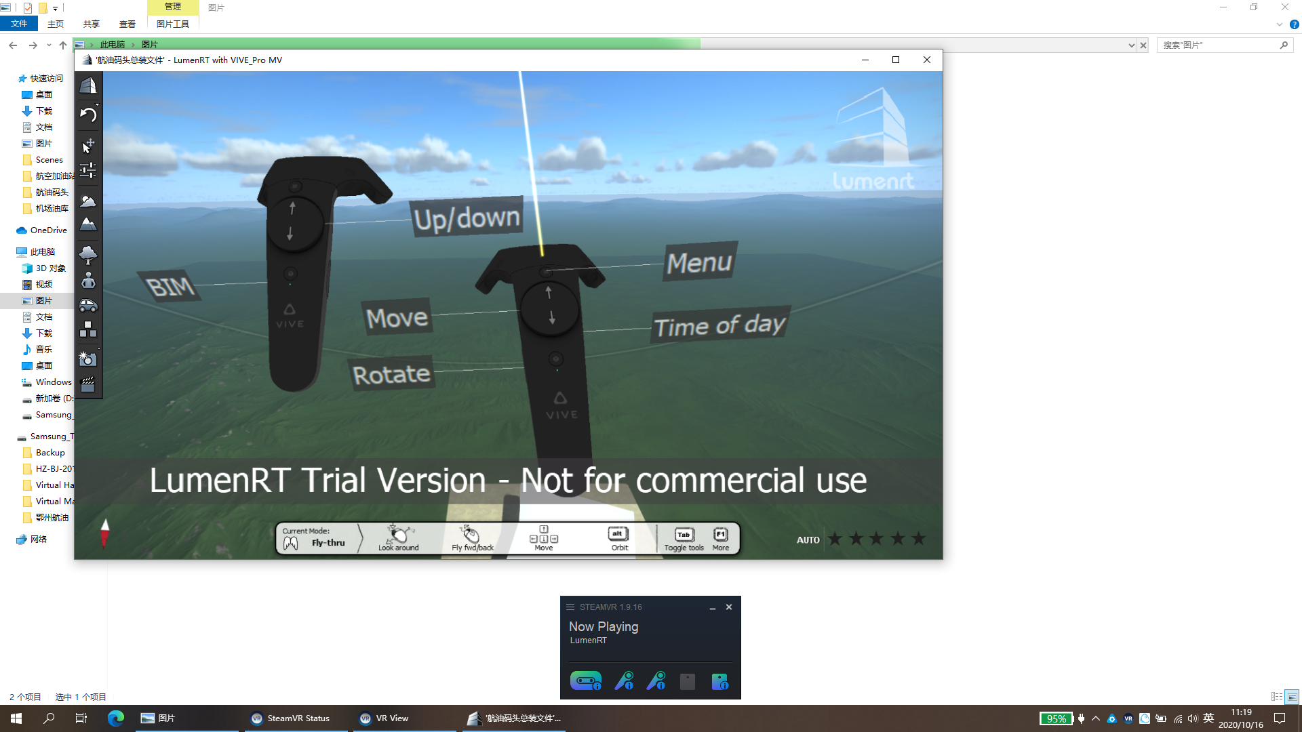
Task: Open the Scenes folder in sidebar
Action: click(49, 160)
